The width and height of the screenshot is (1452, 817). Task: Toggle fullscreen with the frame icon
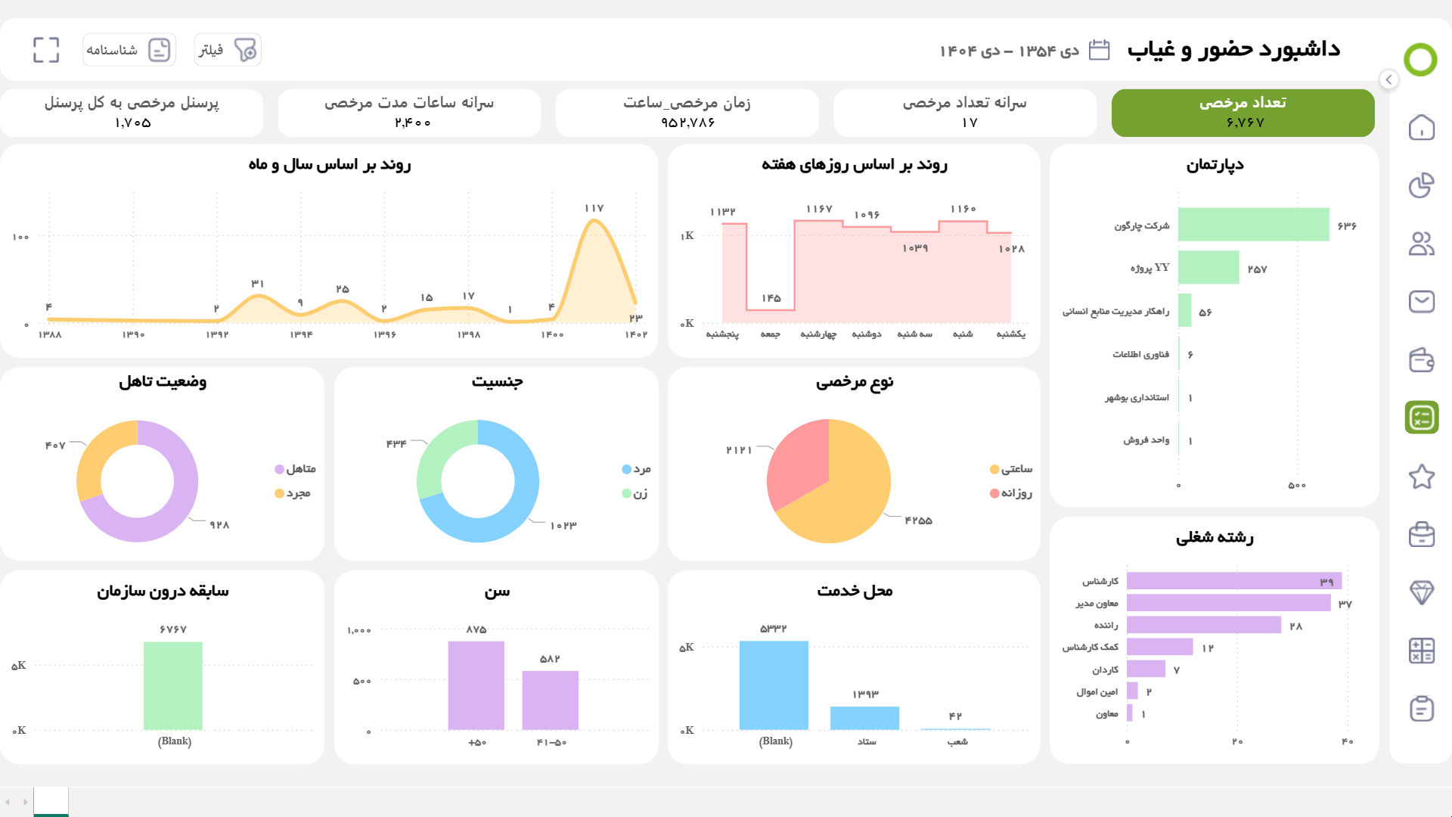[46, 50]
